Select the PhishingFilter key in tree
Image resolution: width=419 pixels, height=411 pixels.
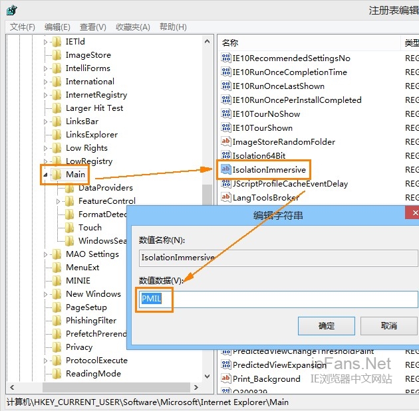click(91, 321)
